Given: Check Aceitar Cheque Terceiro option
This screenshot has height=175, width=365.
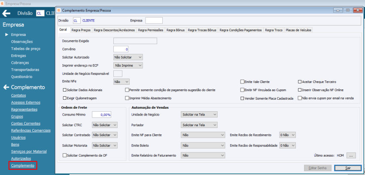Looking at the screenshot, I should [300, 81].
